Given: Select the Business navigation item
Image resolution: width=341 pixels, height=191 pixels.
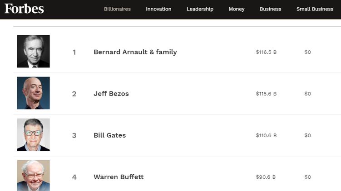Looking at the screenshot, I should click(x=270, y=9).
